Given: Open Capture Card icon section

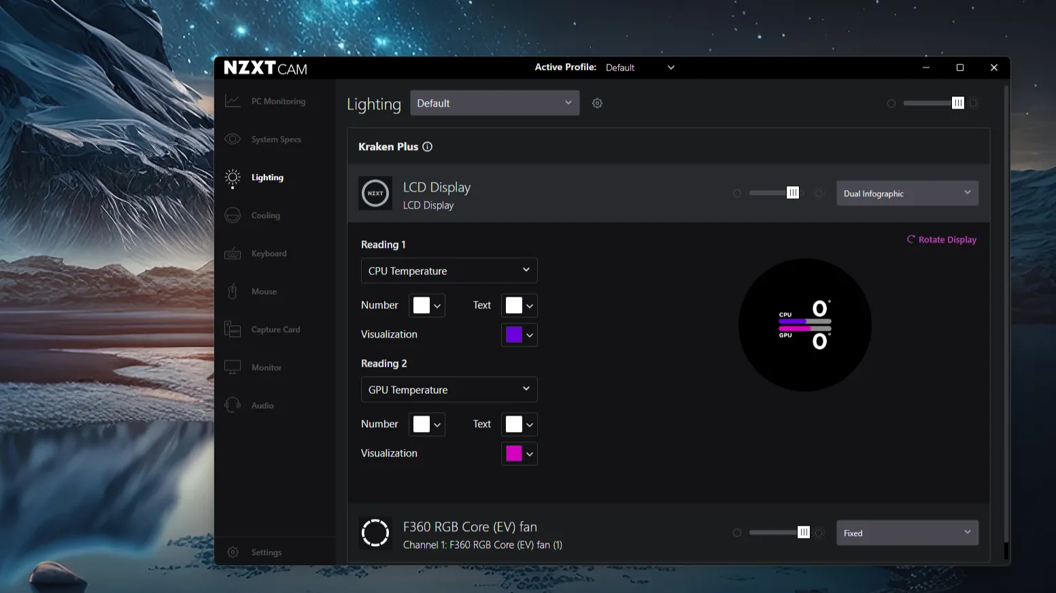Looking at the screenshot, I should point(233,329).
